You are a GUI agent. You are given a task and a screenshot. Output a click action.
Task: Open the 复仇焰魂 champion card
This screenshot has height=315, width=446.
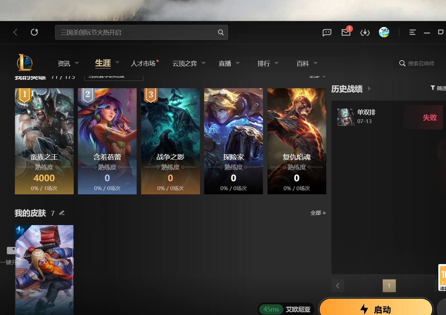[x=297, y=141]
